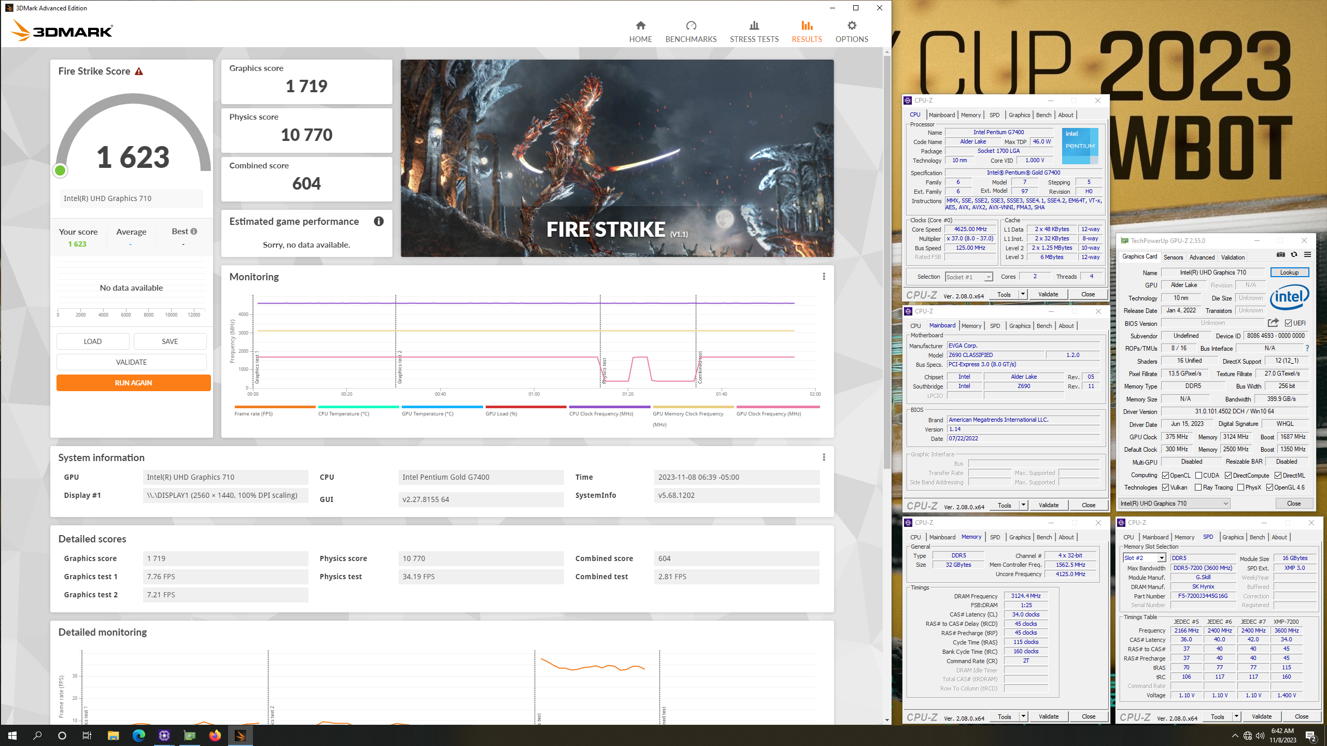Click the SAVE button in 3DMark

point(170,341)
